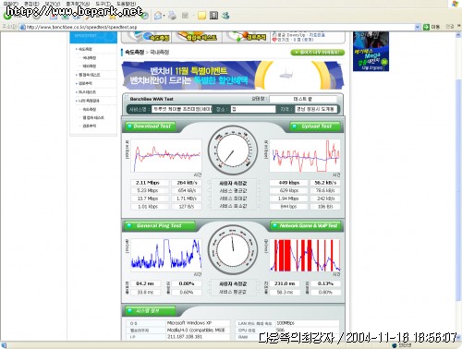Open the dark film-strip toolbar icon
Screen dimensions: 462x349
click(213, 15)
